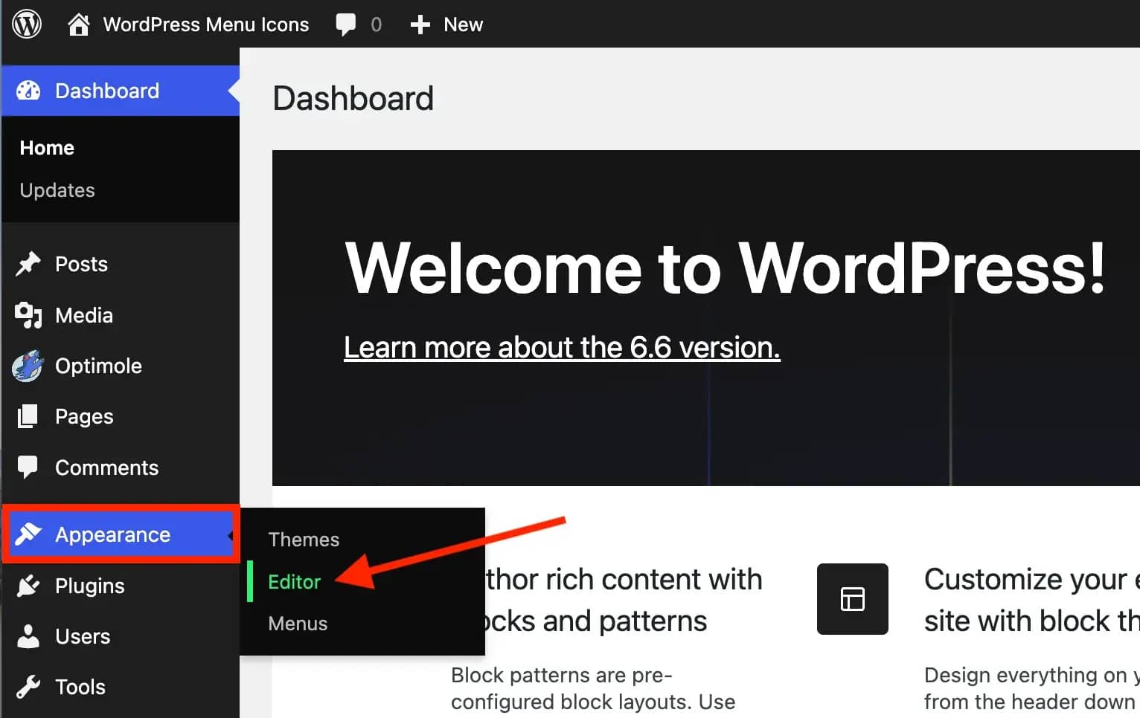Click the Users person icon
Screen dimensions: 1140x718
point(28,636)
